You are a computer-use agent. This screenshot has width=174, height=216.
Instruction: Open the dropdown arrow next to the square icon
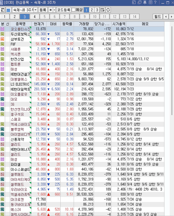click(54, 10)
